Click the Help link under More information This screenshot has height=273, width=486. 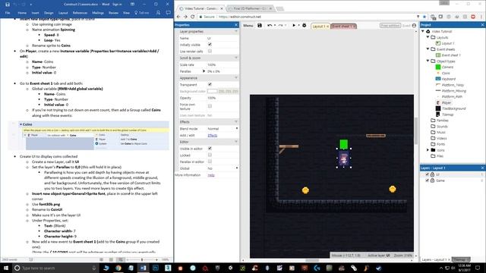tap(211, 175)
